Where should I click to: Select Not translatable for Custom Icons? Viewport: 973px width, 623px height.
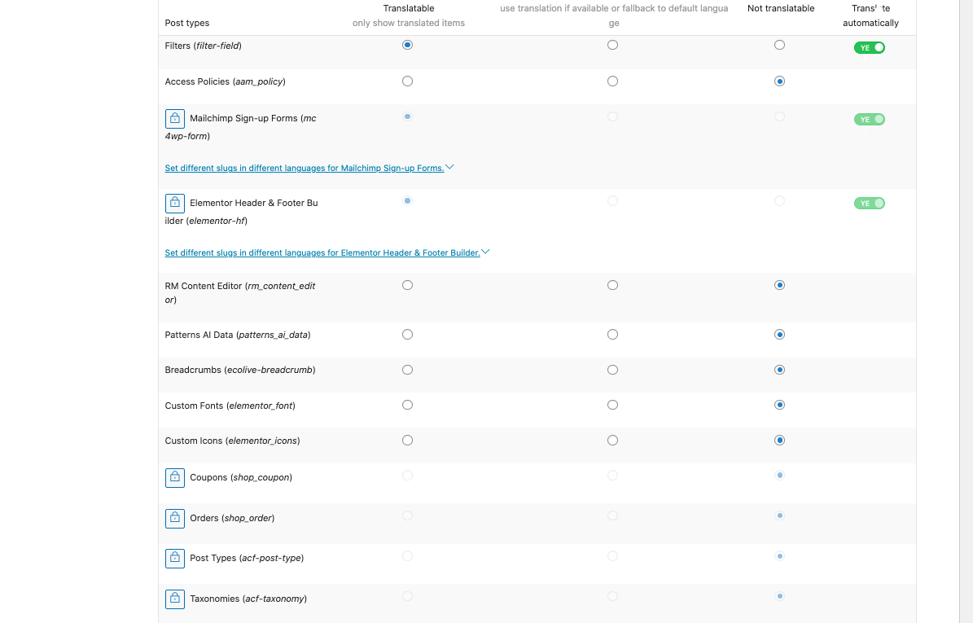[x=779, y=441]
